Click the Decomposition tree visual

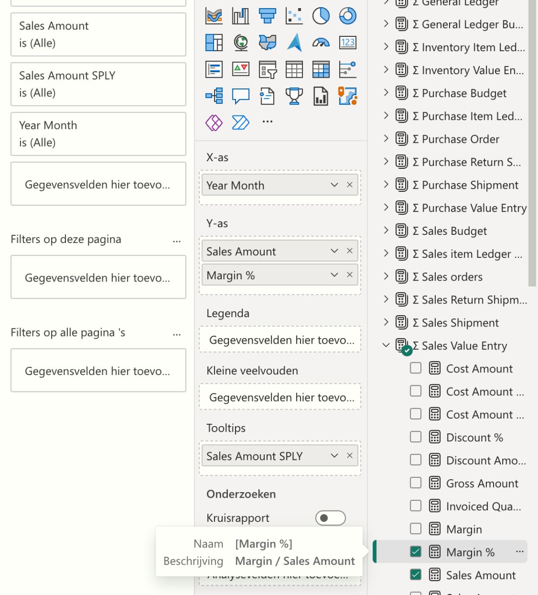click(214, 96)
